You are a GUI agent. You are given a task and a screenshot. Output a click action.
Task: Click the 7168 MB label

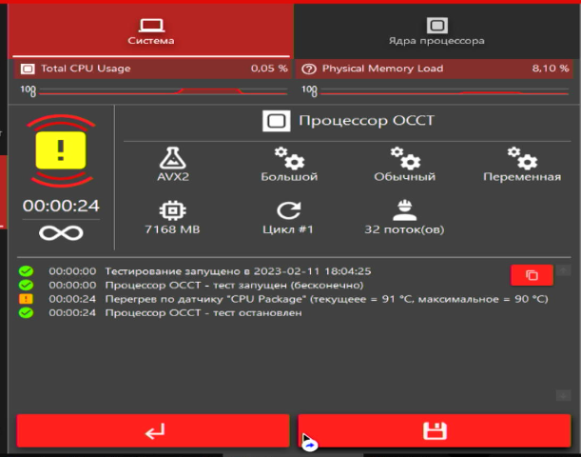(x=172, y=229)
